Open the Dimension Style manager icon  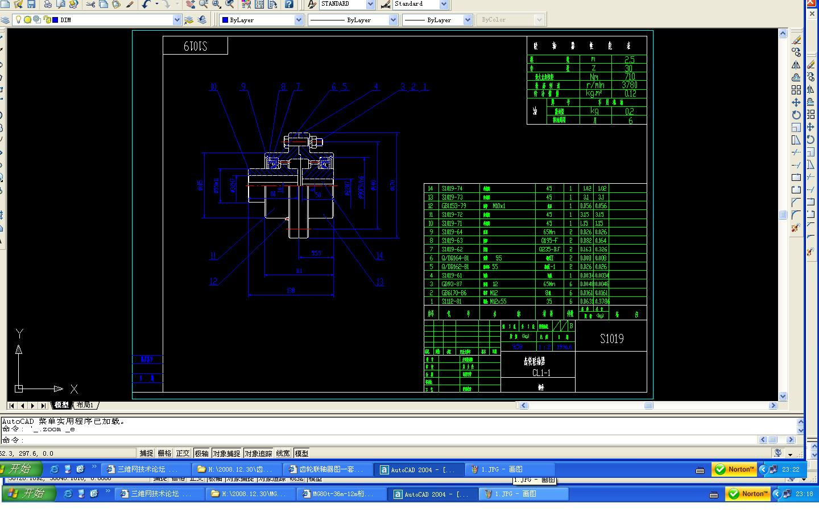point(386,4)
